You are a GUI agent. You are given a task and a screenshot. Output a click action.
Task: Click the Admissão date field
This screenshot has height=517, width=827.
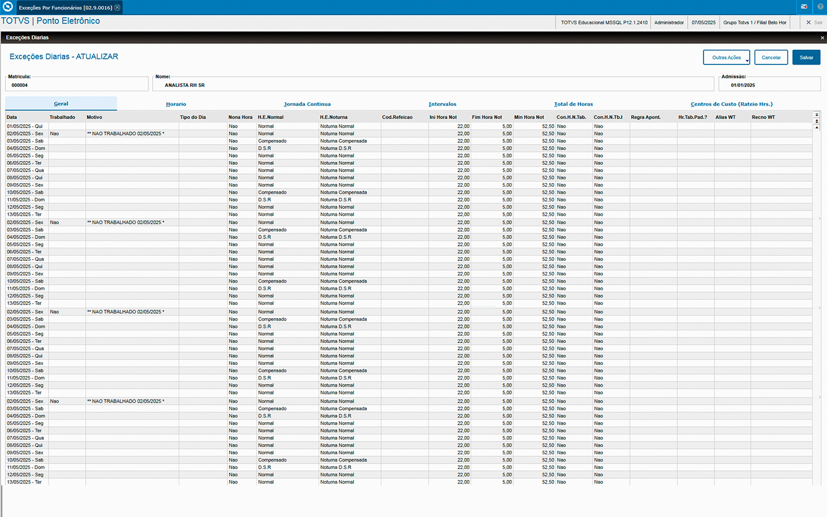(769, 85)
